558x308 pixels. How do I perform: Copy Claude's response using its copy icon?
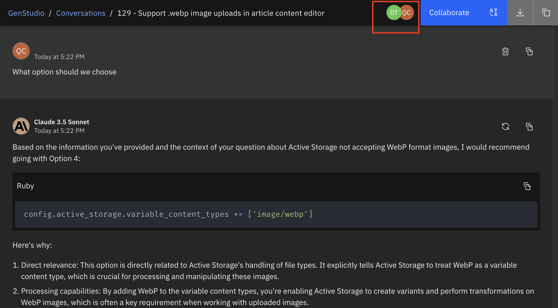pos(529,126)
